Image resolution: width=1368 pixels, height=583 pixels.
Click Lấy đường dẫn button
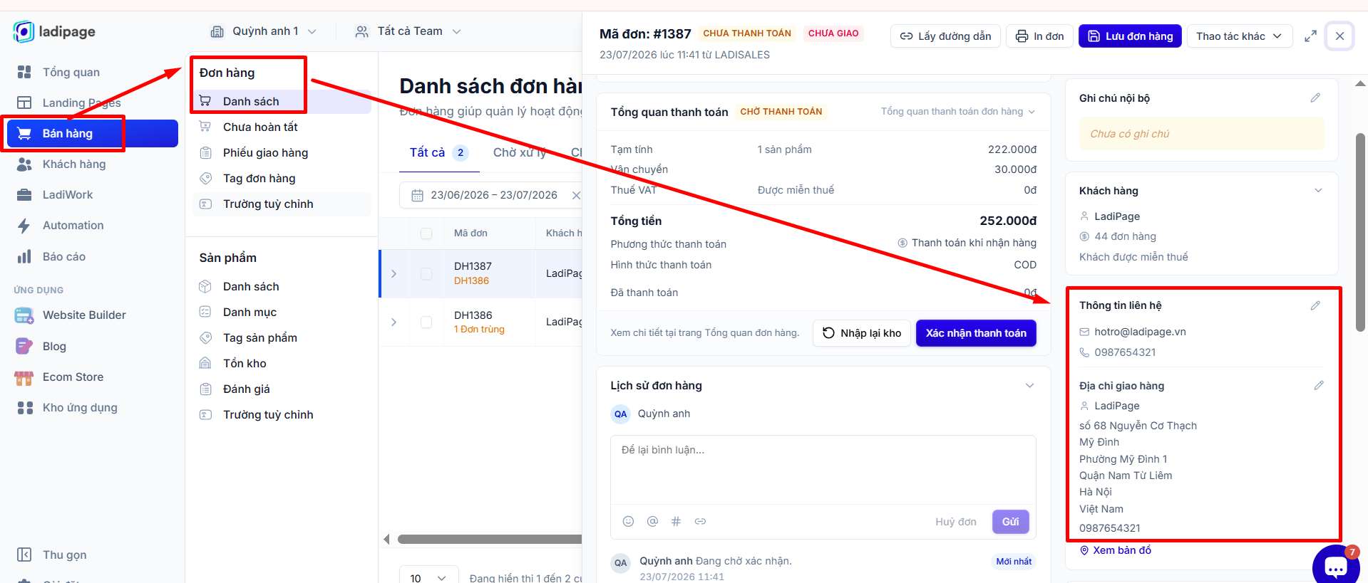pos(945,36)
